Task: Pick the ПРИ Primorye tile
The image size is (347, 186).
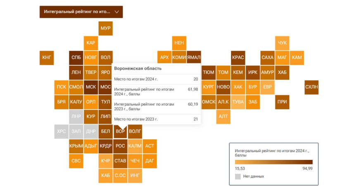Action: tap(282, 102)
